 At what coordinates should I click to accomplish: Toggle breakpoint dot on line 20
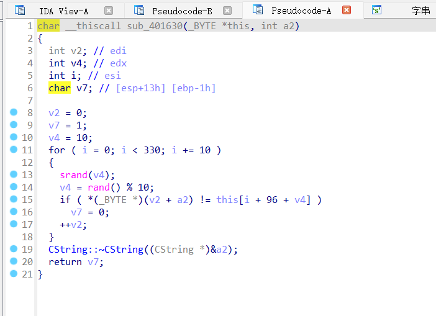(14, 261)
